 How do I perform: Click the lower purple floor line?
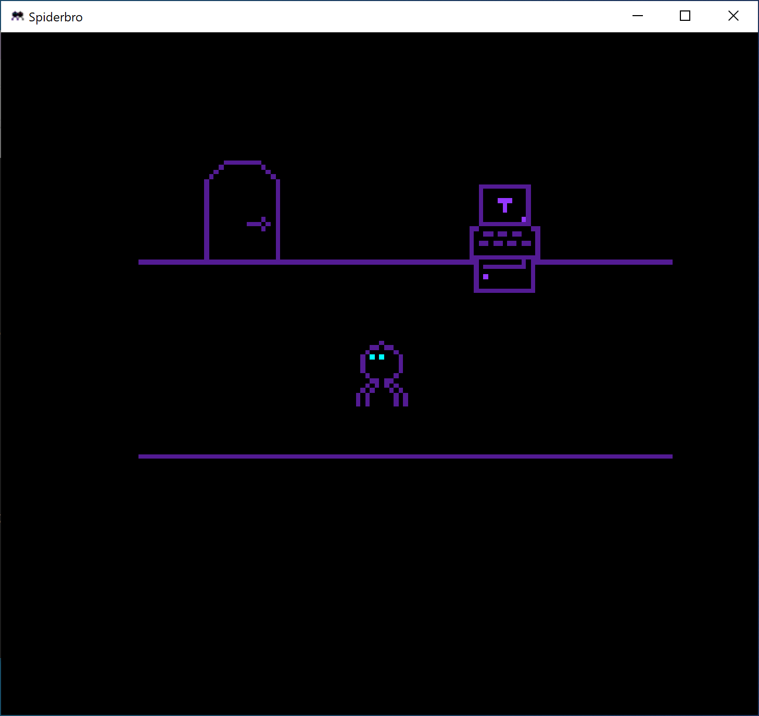click(x=405, y=456)
